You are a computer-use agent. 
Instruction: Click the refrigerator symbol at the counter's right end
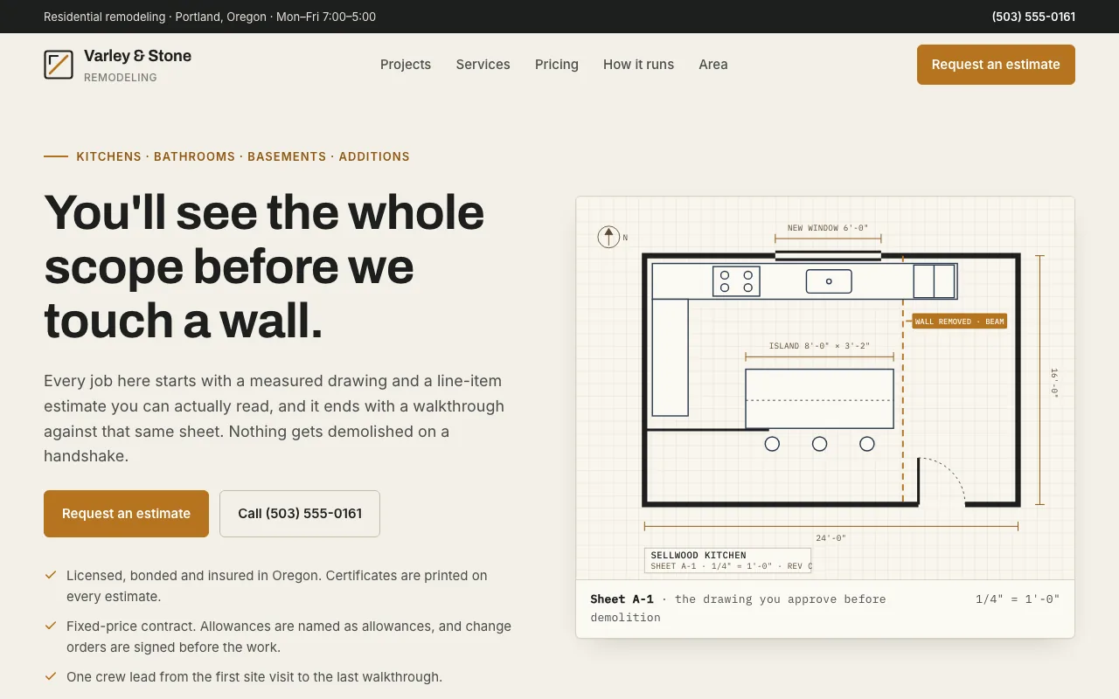coord(935,281)
